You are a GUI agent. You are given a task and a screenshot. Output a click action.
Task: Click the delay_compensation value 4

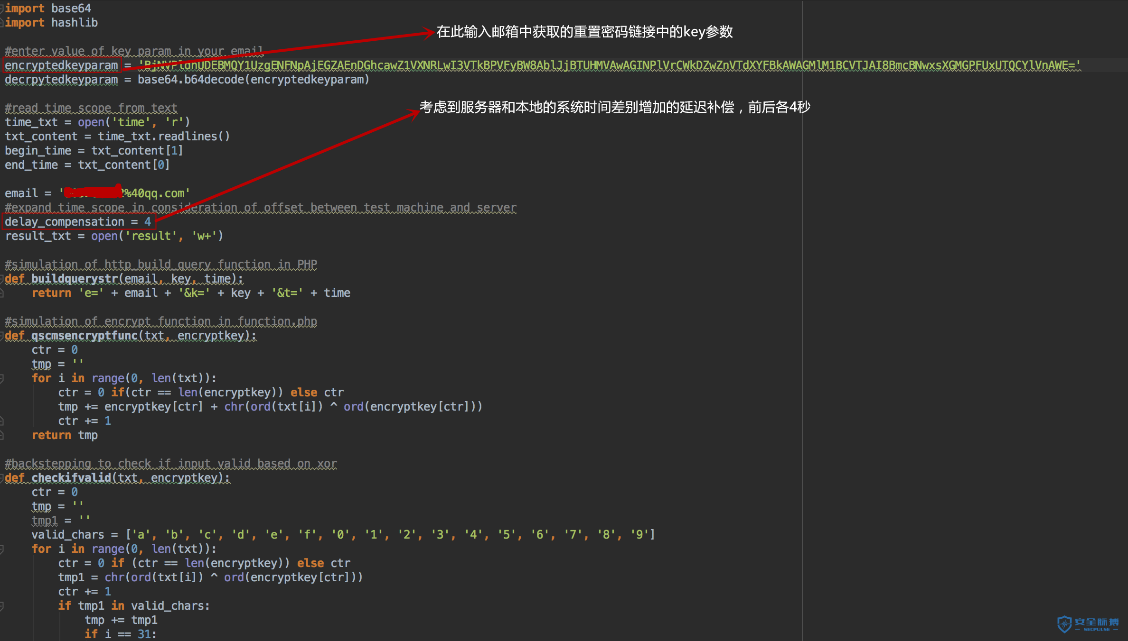[x=148, y=222]
